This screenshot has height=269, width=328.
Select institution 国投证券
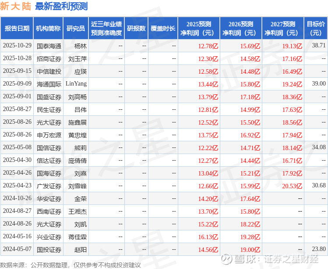[49, 250]
